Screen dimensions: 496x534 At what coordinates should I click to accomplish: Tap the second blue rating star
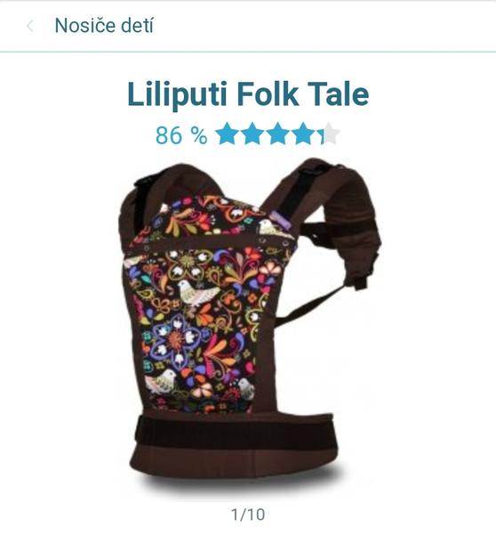coord(253,133)
